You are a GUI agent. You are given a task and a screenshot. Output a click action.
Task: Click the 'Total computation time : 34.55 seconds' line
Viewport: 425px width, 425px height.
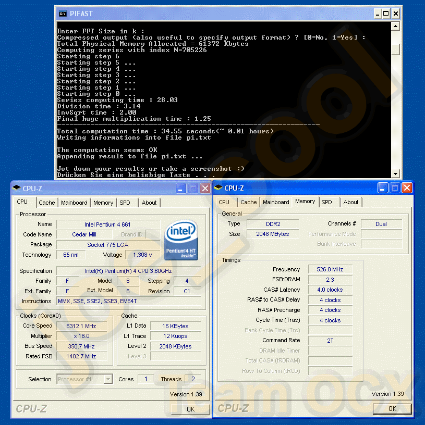click(165, 131)
